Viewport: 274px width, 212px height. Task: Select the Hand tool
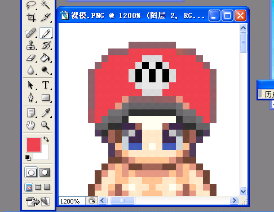(31, 125)
